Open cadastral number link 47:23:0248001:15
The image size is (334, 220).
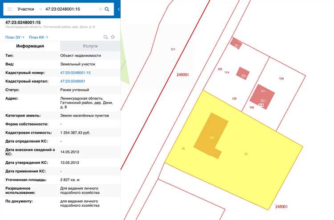click(75, 72)
